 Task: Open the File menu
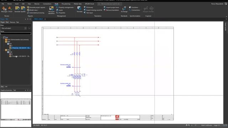pyautogui.click(x=3, y=4)
